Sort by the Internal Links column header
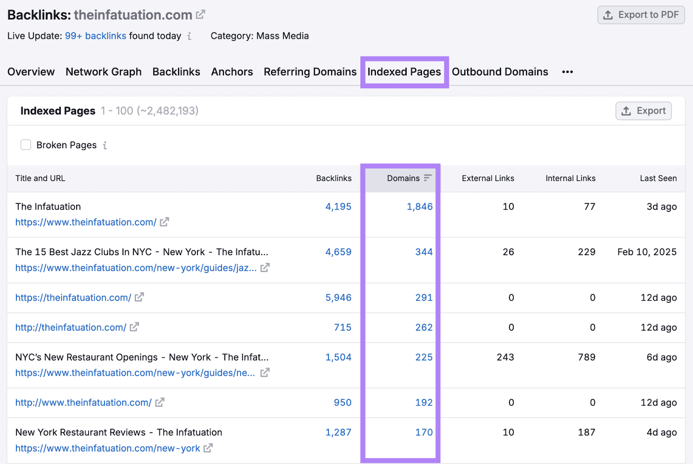 pos(570,178)
